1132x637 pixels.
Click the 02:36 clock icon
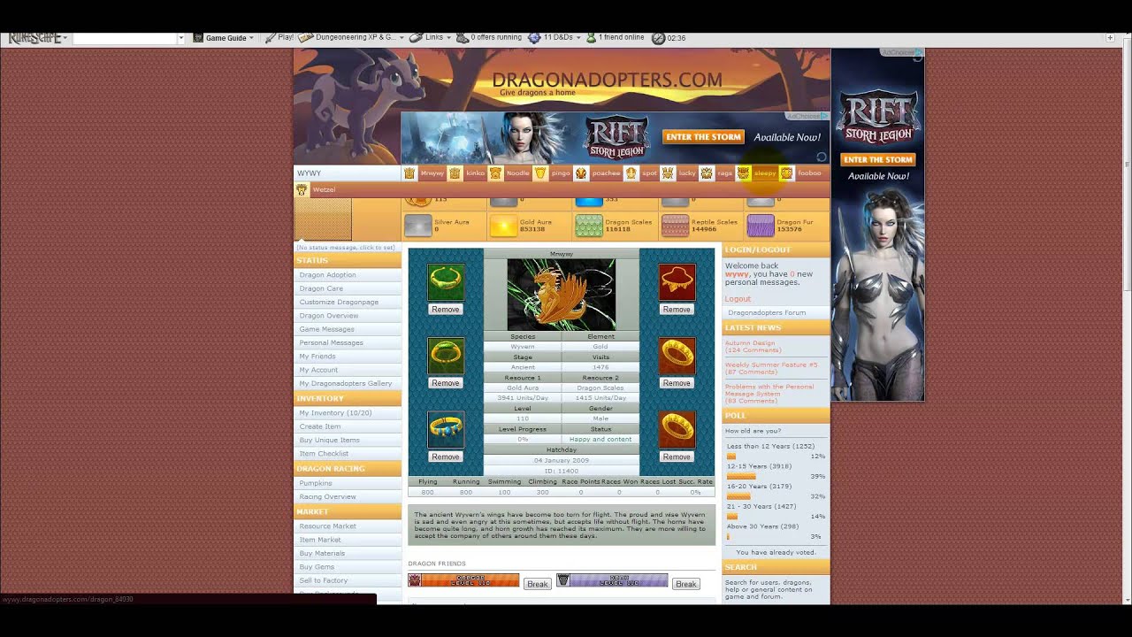pyautogui.click(x=658, y=38)
